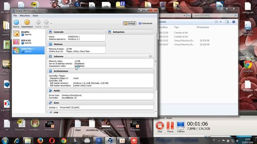Viewport: 257px width, 144px height.
Task: Open the File menu in VirtualBox
Action: click(15, 16)
